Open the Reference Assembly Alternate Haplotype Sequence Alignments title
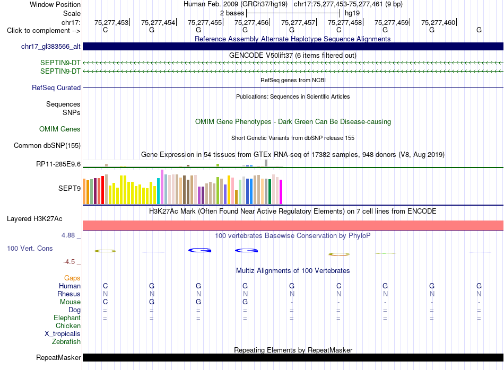 pyautogui.click(x=293, y=39)
